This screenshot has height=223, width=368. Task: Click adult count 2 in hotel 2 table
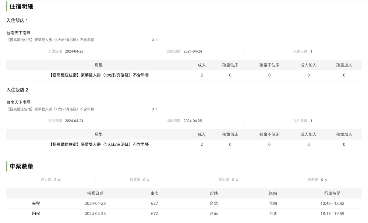(x=202, y=144)
